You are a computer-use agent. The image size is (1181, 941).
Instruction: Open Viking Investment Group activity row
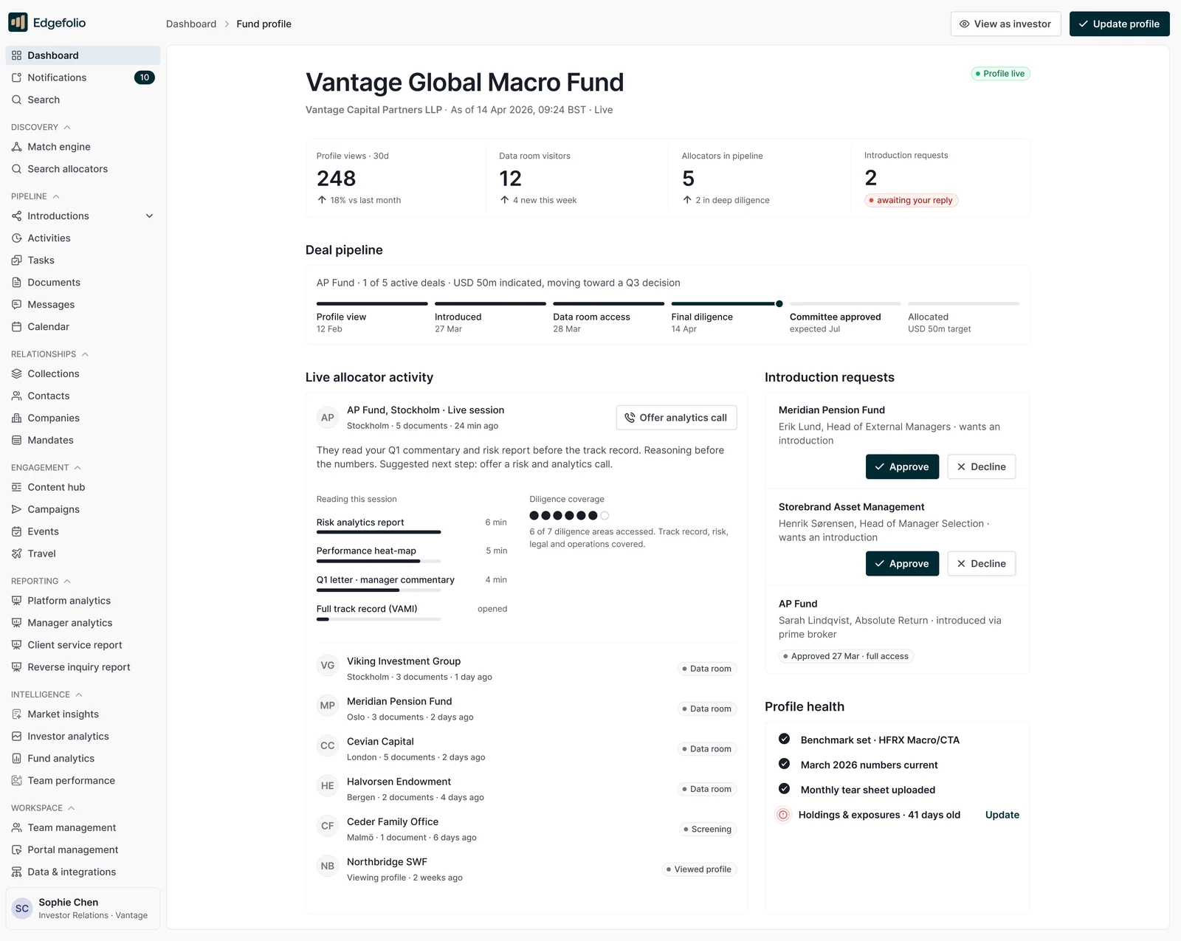click(x=526, y=669)
